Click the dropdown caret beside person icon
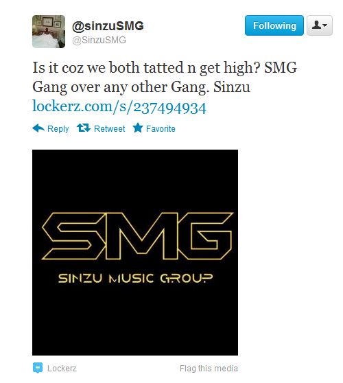The width and height of the screenshot is (343, 383). [325, 25]
